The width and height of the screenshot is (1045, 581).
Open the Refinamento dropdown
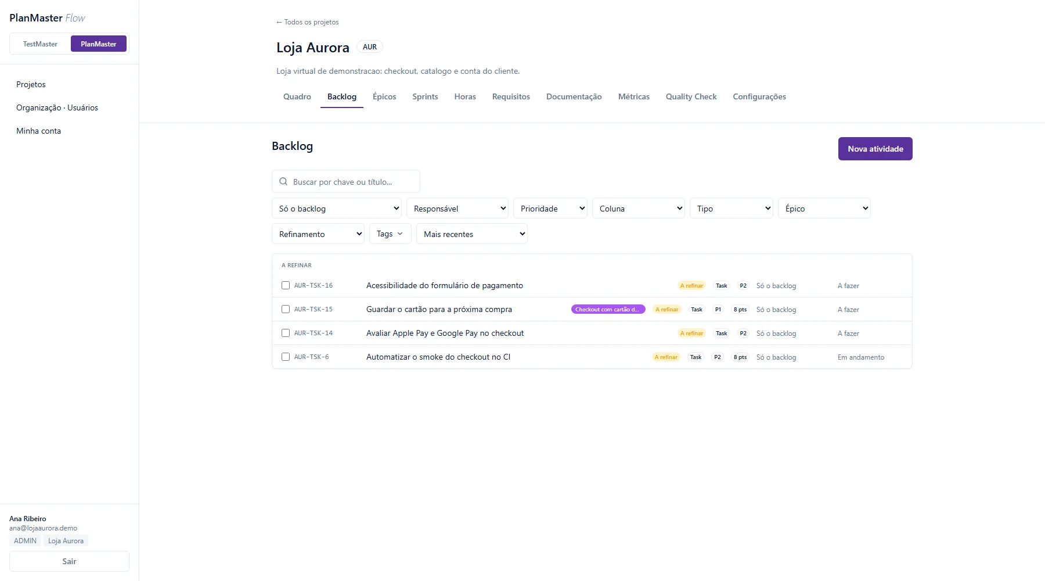point(318,234)
